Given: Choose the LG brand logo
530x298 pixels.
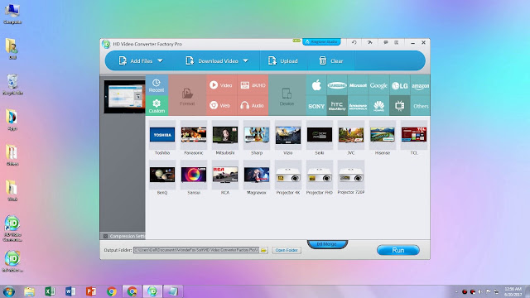Looking at the screenshot, I should tap(399, 86).
